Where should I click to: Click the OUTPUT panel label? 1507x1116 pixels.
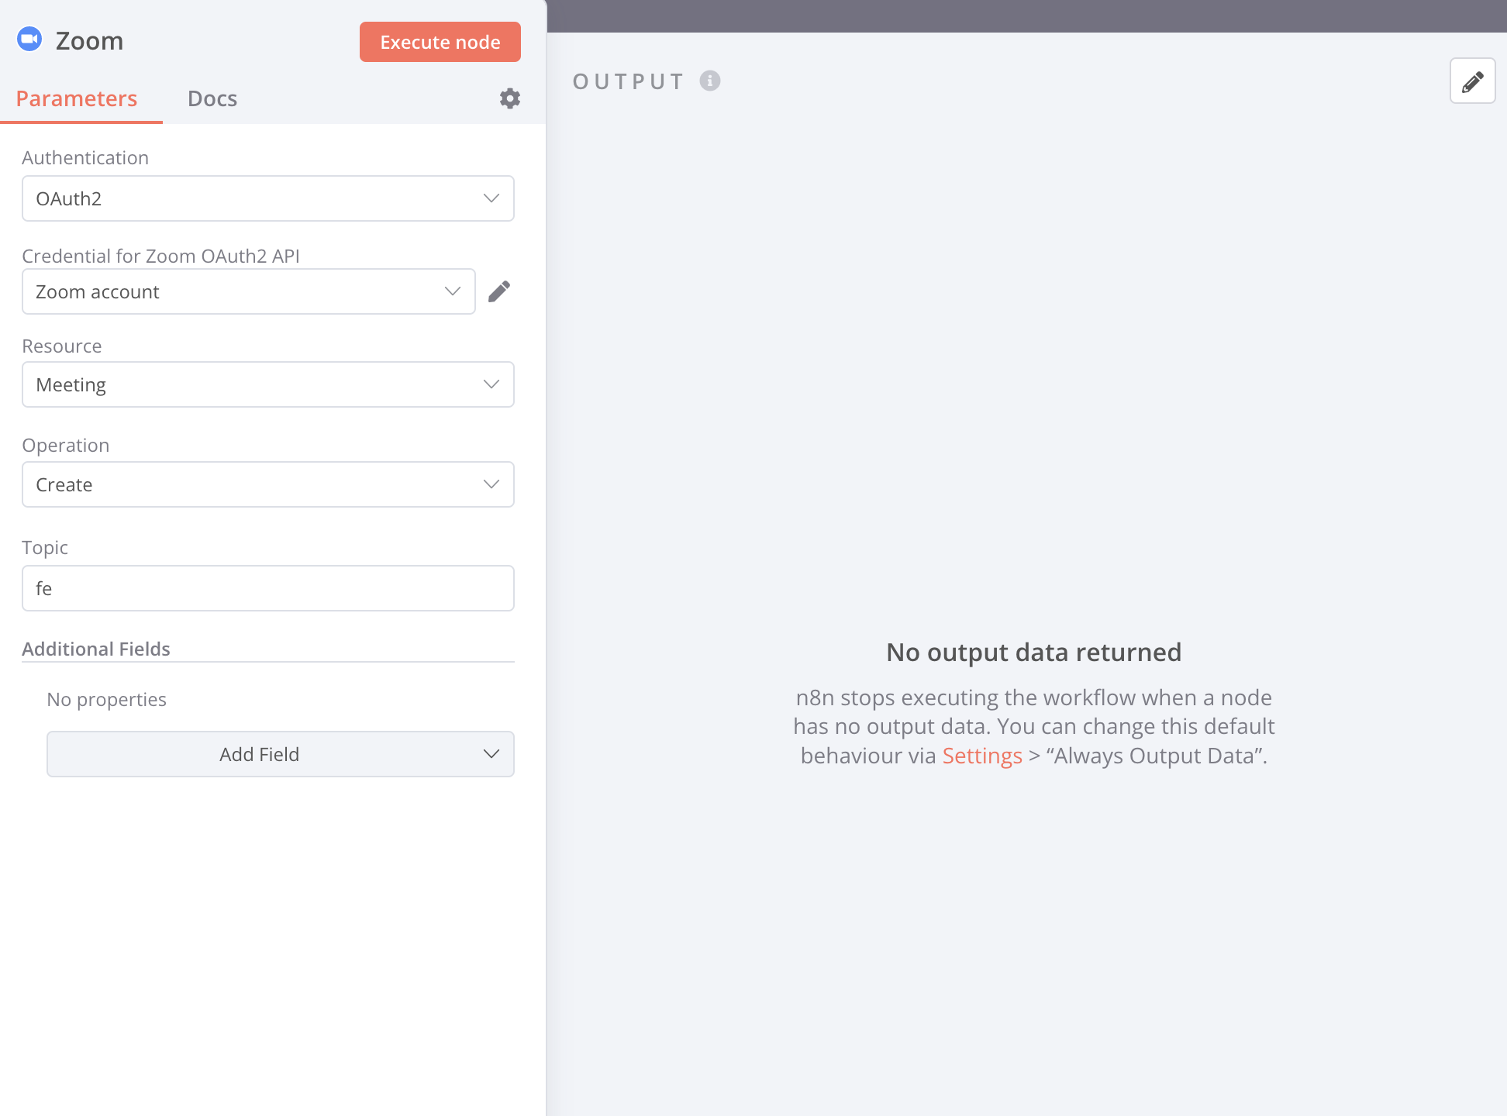(629, 81)
